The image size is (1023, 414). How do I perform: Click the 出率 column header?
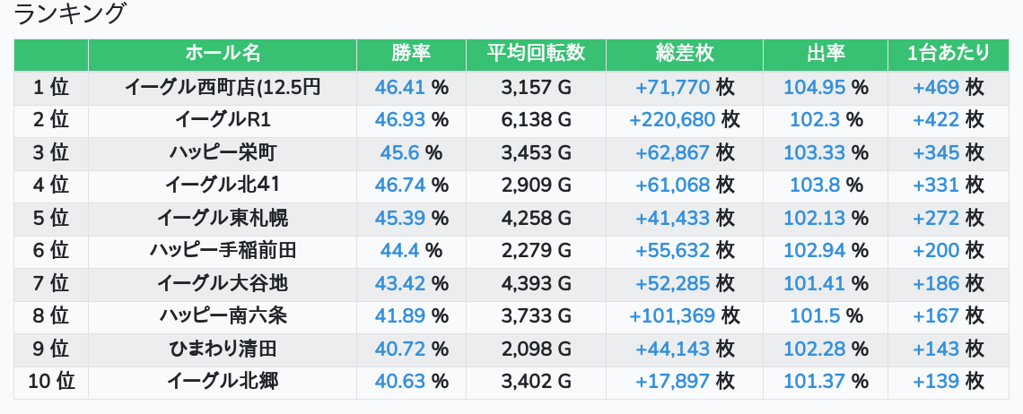click(826, 54)
